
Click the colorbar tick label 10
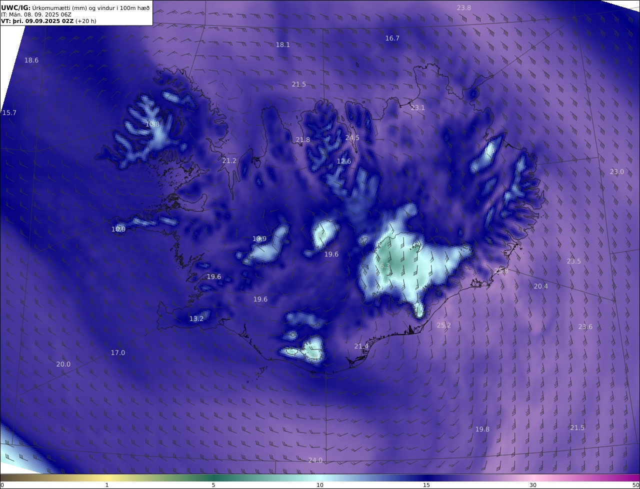point(320,485)
